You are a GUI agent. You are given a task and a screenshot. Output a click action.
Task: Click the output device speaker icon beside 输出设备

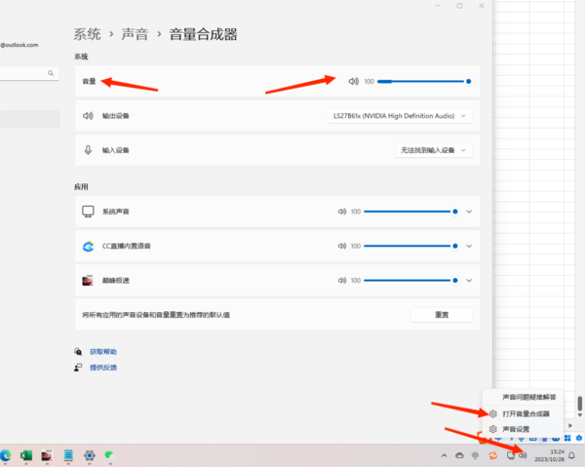point(88,116)
